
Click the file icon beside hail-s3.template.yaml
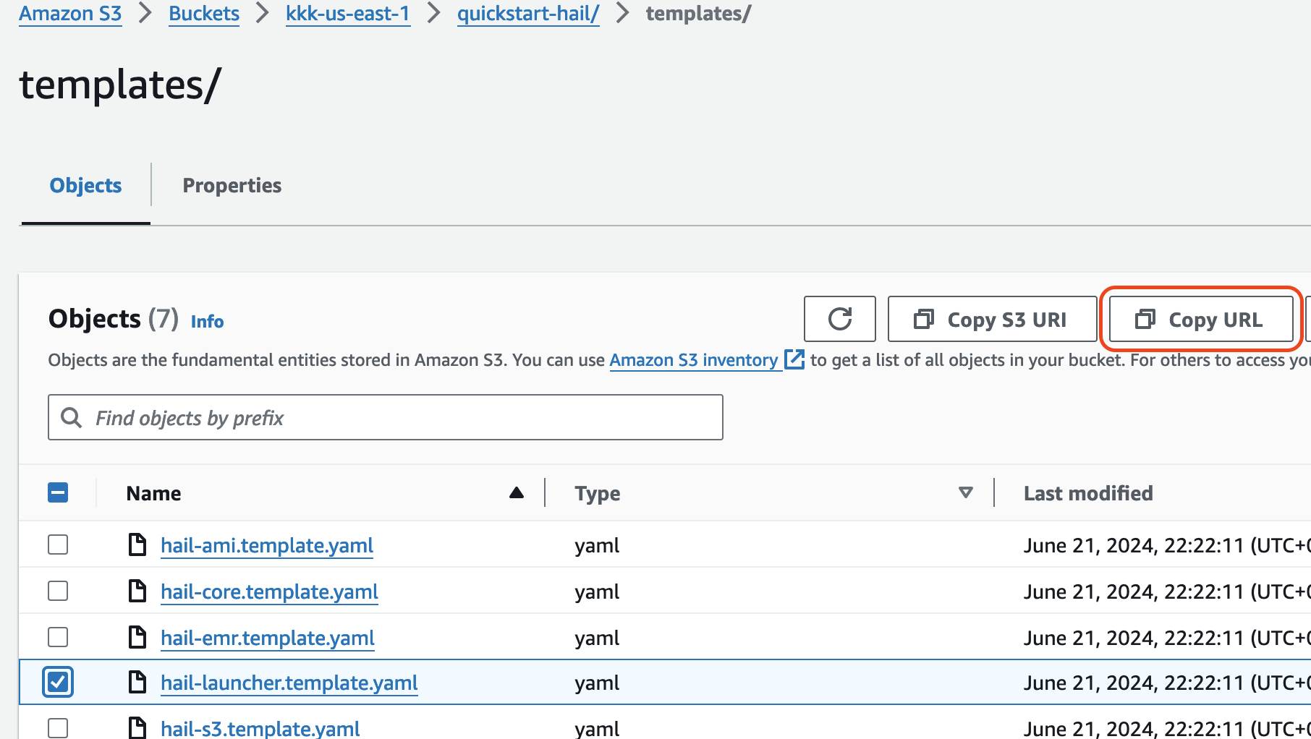(137, 727)
